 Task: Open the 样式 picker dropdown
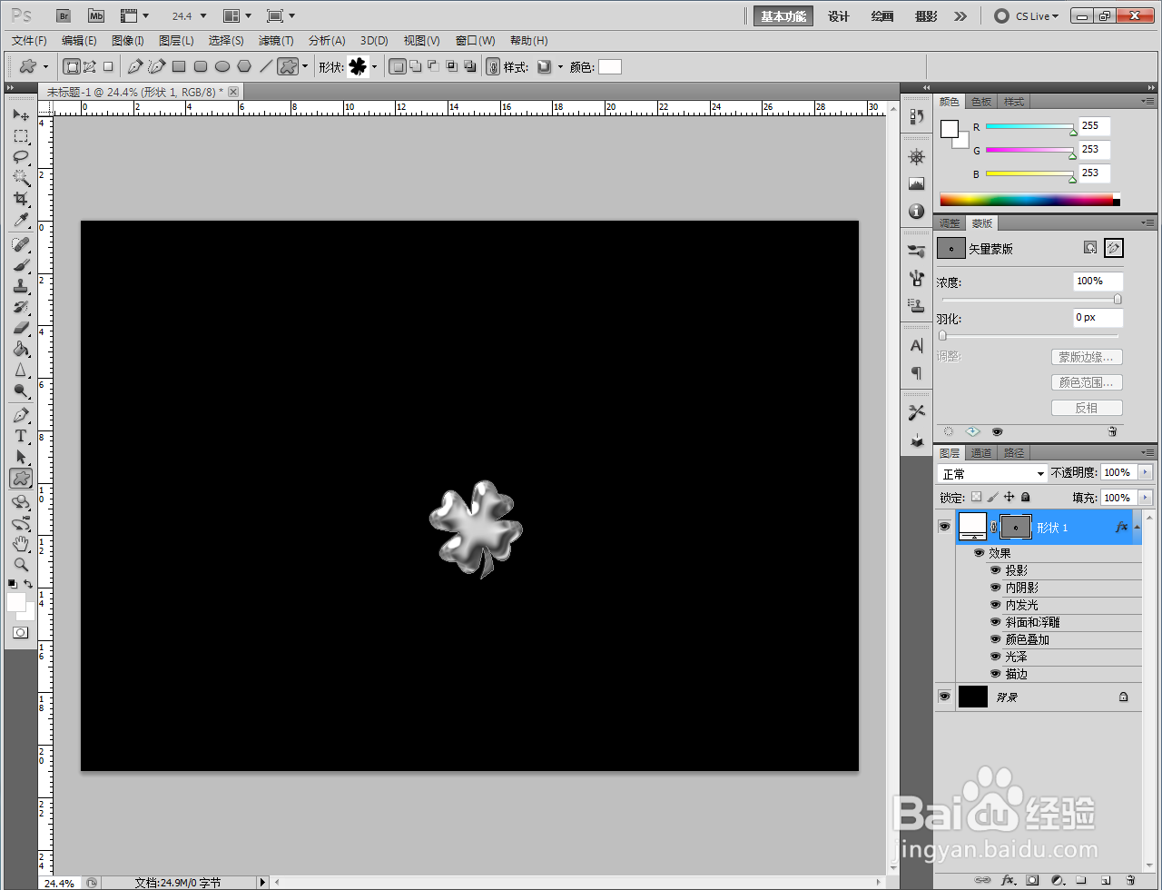560,66
